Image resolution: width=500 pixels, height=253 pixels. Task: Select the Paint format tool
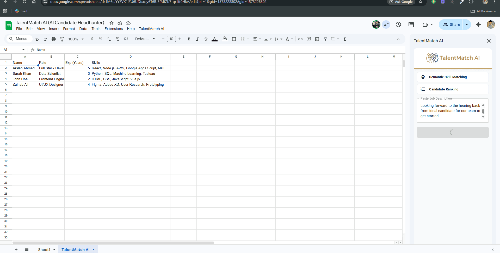62,39
